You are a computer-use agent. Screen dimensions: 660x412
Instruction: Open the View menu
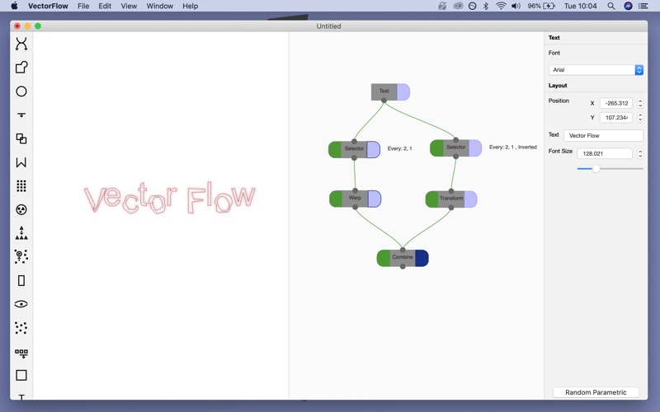point(129,6)
